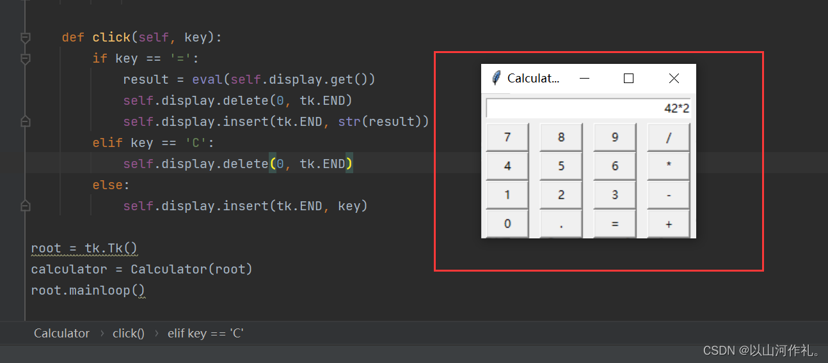The height and width of the screenshot is (363, 828).
Task: Click the Calculator breadcrumb
Action: coord(61,333)
